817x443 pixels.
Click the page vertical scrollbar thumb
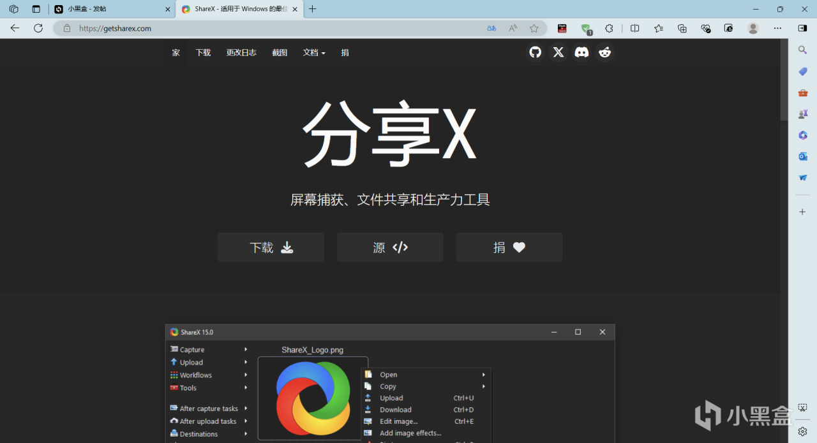[784, 80]
